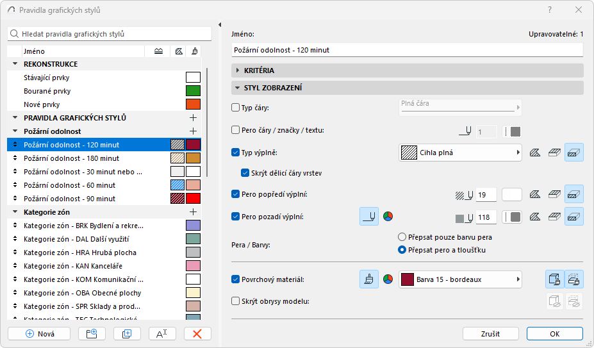
Task: Delete rule with the red X button
Action: coord(197,333)
